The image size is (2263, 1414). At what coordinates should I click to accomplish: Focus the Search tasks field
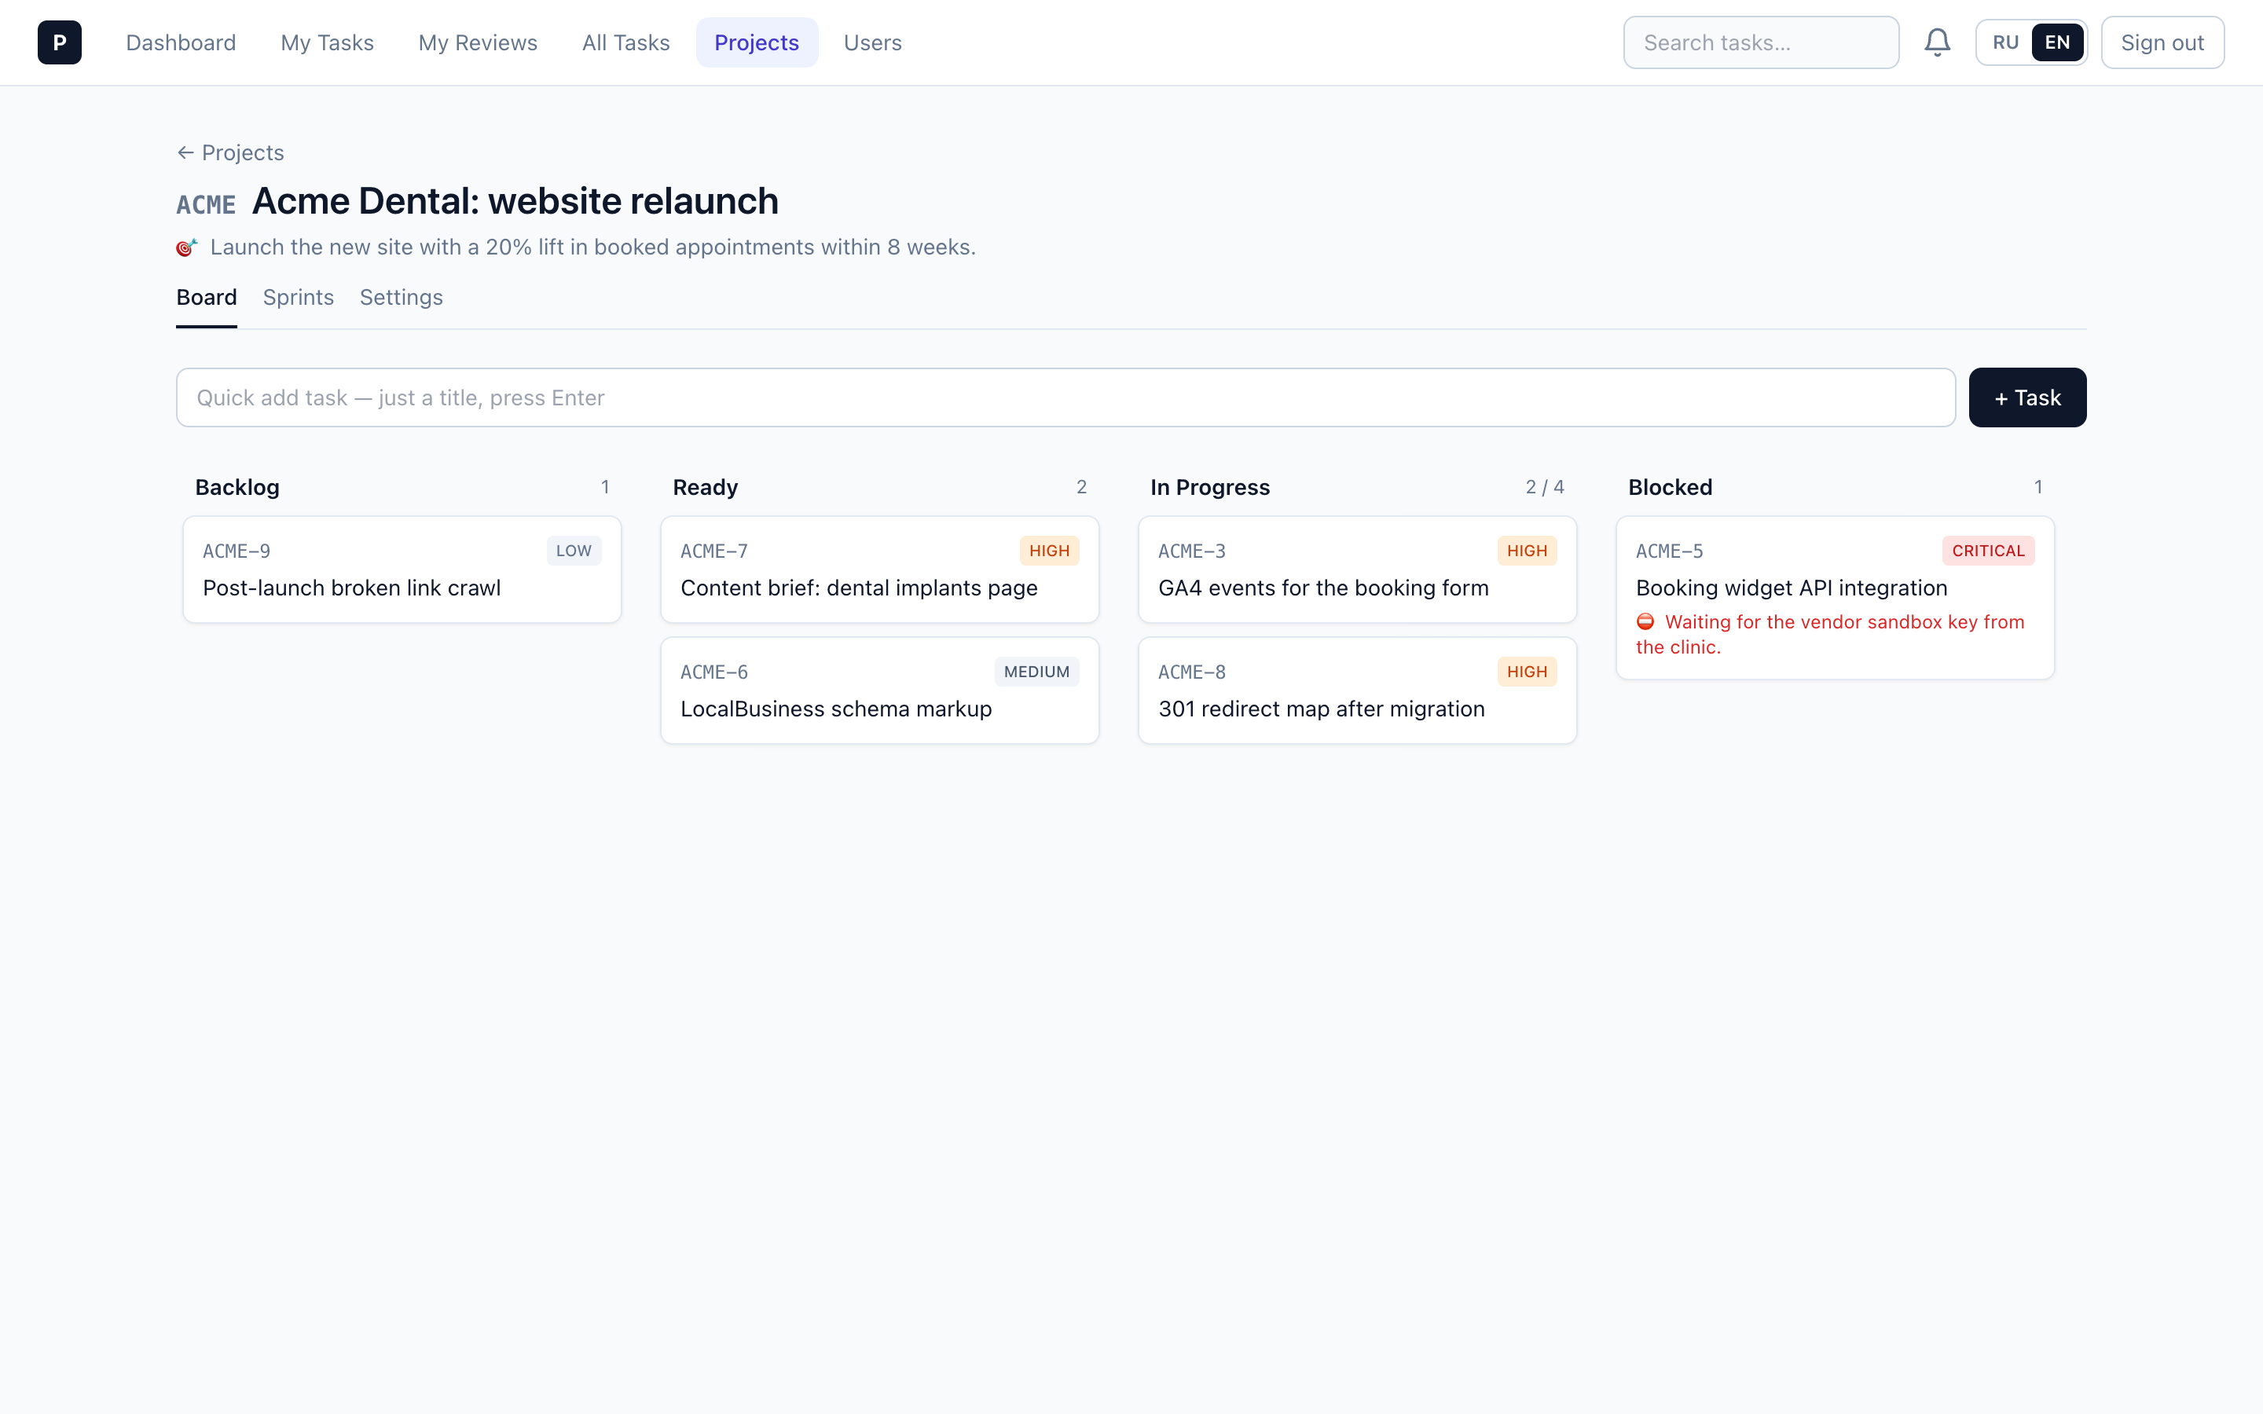(x=1760, y=42)
